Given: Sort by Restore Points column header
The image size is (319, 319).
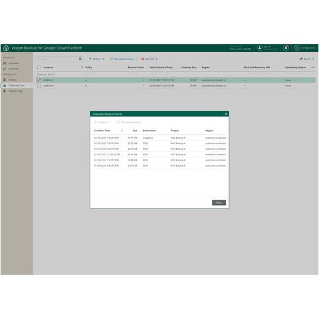Looking at the screenshot, I should (136, 67).
